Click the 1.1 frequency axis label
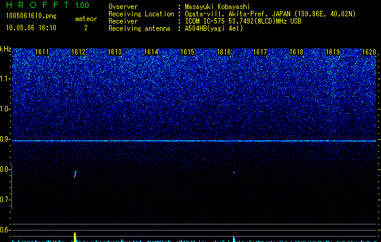381x242 pixels. [5, 79]
